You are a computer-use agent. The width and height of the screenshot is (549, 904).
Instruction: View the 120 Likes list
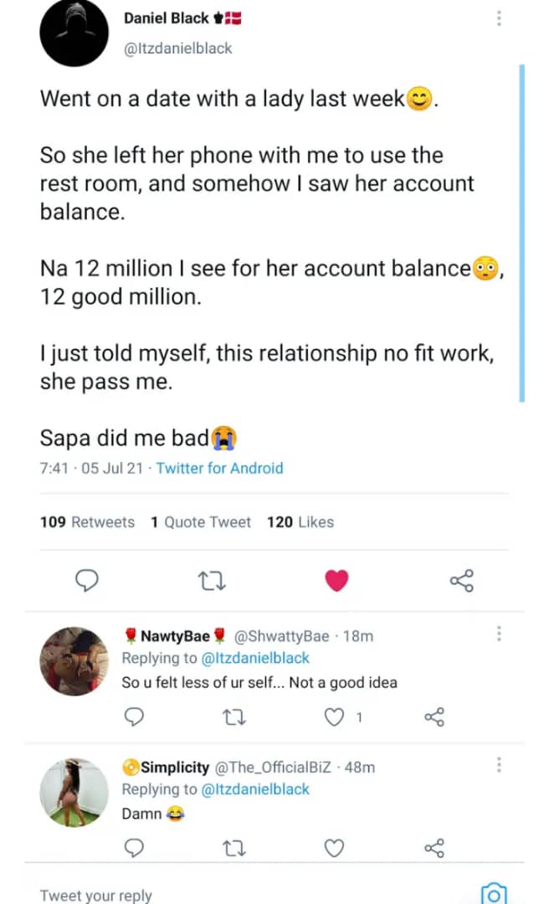click(x=300, y=522)
